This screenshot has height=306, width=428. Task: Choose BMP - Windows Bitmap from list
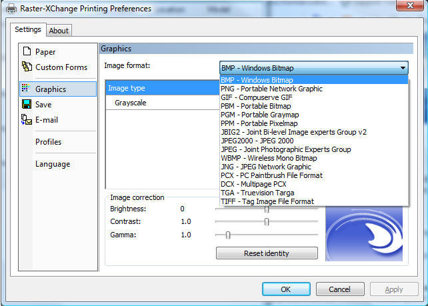pyautogui.click(x=314, y=80)
